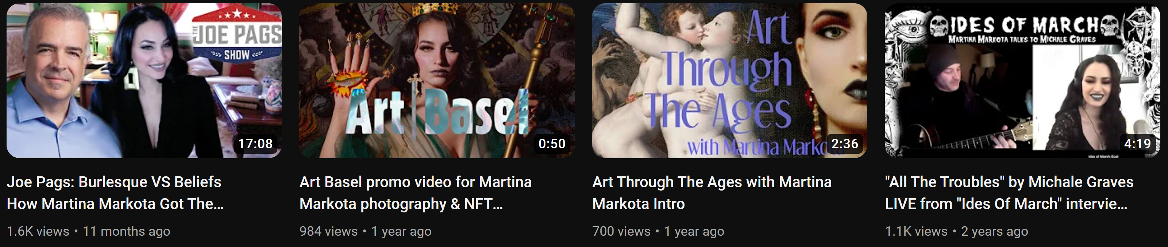The width and height of the screenshot is (1168, 247).
Task: Click '700 views • 1 year ago' metadata
Action: (658, 231)
